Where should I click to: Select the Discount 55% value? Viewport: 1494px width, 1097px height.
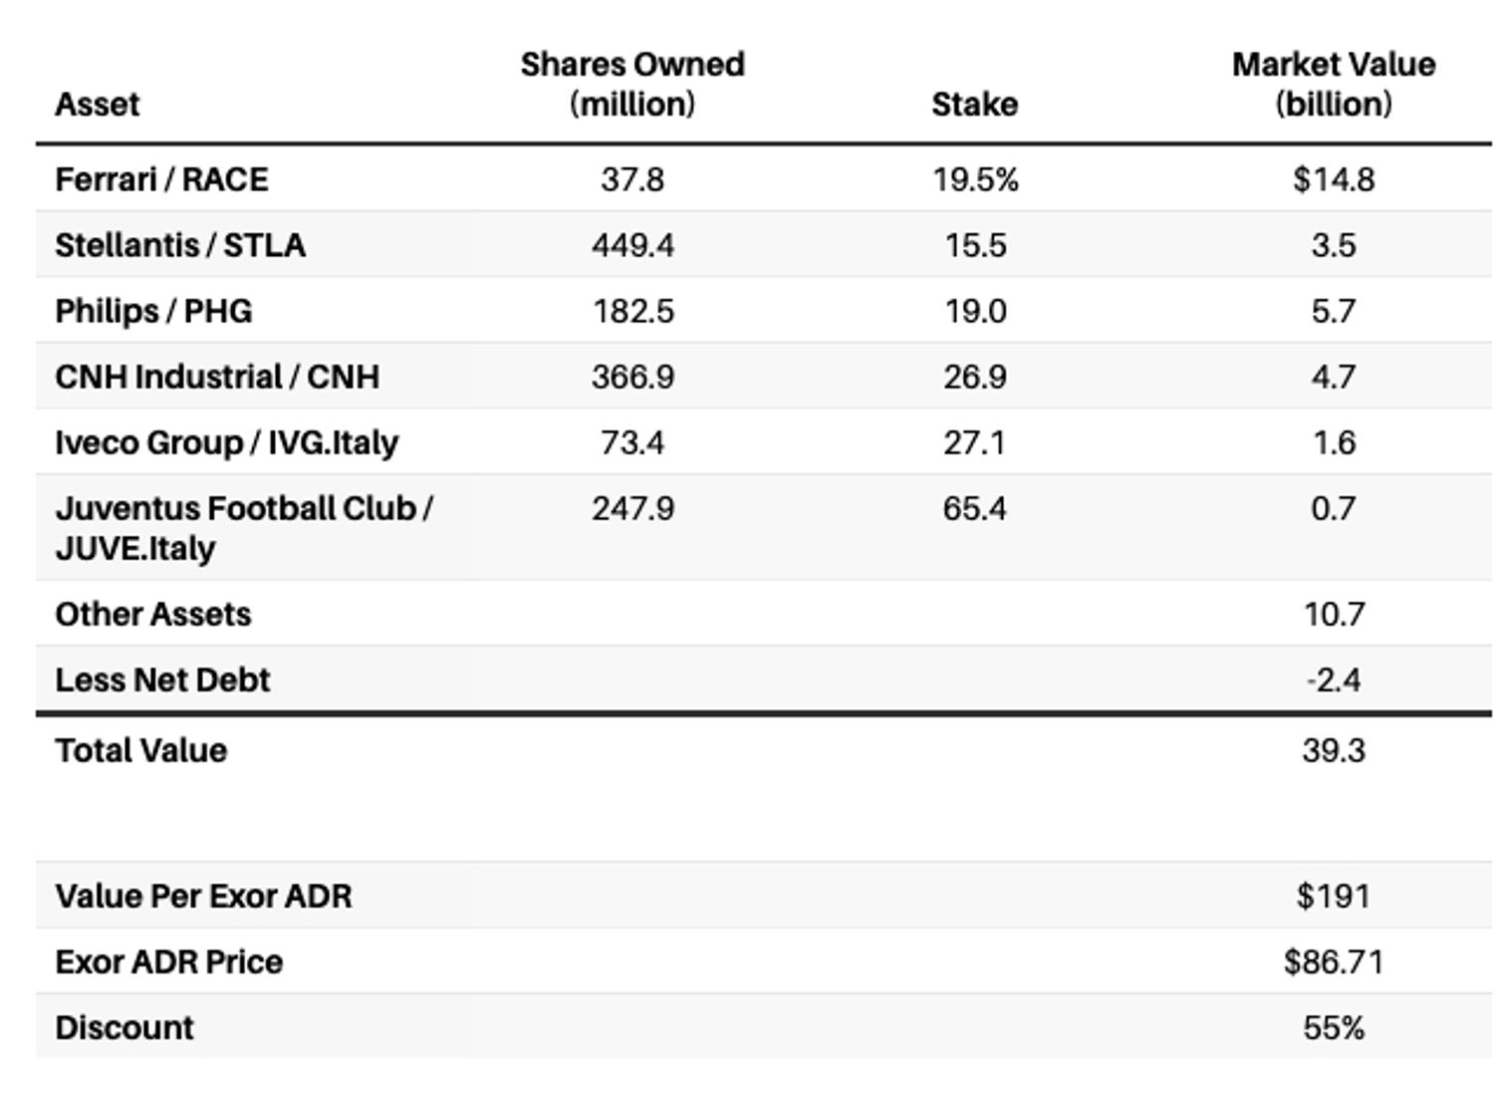click(1333, 1027)
